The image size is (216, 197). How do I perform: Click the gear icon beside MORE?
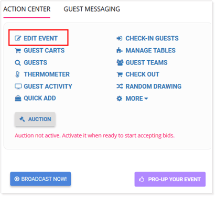120,98
